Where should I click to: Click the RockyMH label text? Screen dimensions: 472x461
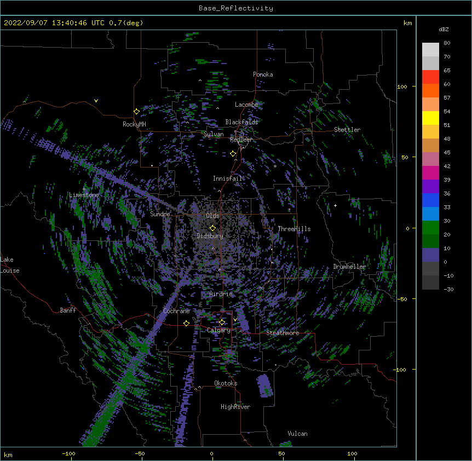(134, 124)
